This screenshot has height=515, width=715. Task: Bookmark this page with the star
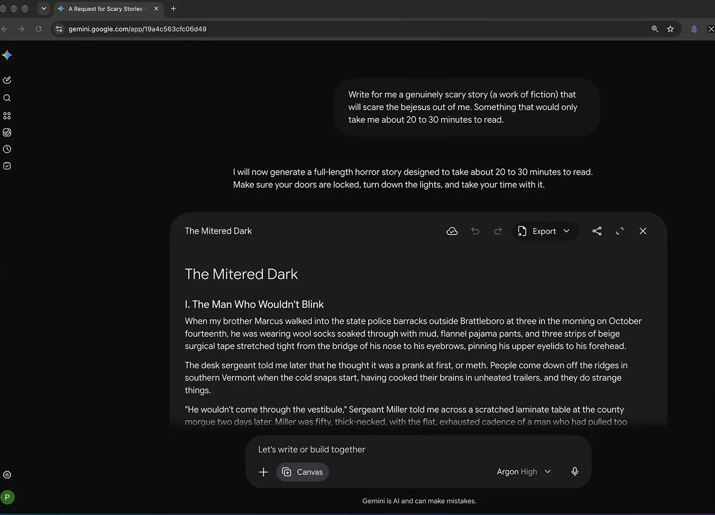pos(670,29)
